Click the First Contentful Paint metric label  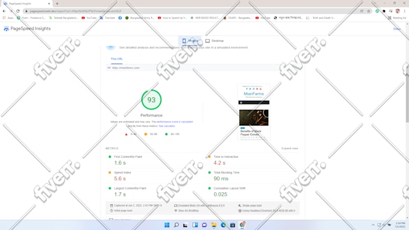click(128, 157)
